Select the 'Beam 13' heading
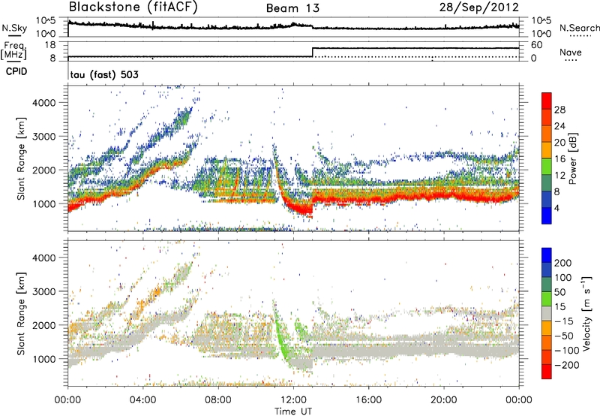The height and width of the screenshot is (416, 600). click(x=292, y=8)
